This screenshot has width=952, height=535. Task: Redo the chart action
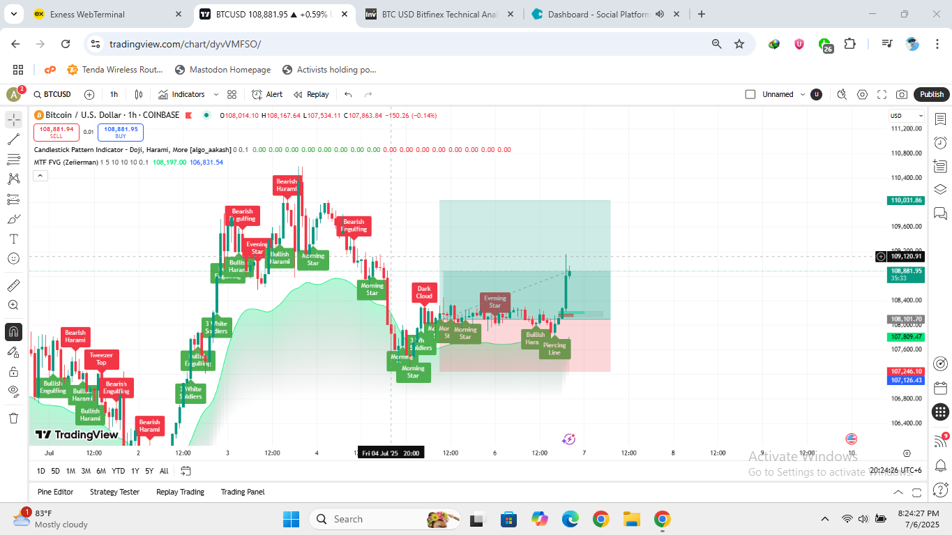tap(368, 94)
